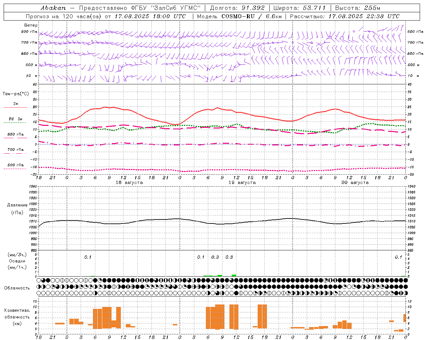Click the date label "20 августа"
Viewport: 425px width, 340px height.
[x=355, y=183]
